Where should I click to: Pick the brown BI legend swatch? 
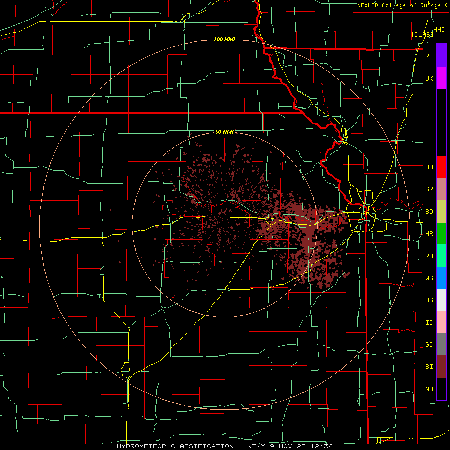[441, 367]
